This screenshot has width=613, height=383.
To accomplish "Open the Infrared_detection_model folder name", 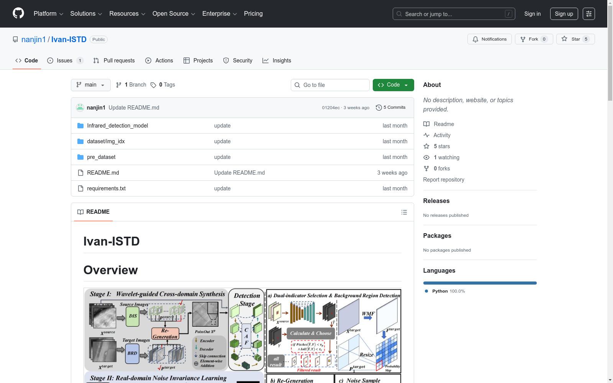I will click(x=118, y=126).
